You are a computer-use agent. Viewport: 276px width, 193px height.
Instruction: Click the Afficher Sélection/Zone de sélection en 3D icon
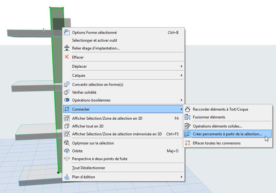pos(67,118)
